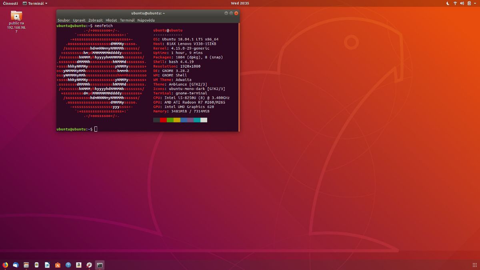Open LibreOffice Writer from the dock

pyautogui.click(x=47, y=265)
